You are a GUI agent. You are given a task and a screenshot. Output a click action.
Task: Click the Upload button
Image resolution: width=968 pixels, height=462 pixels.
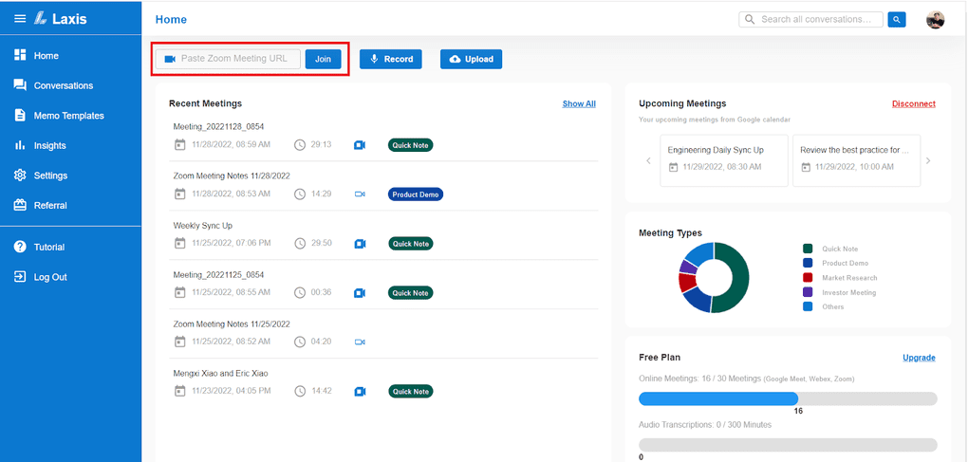[x=471, y=59]
